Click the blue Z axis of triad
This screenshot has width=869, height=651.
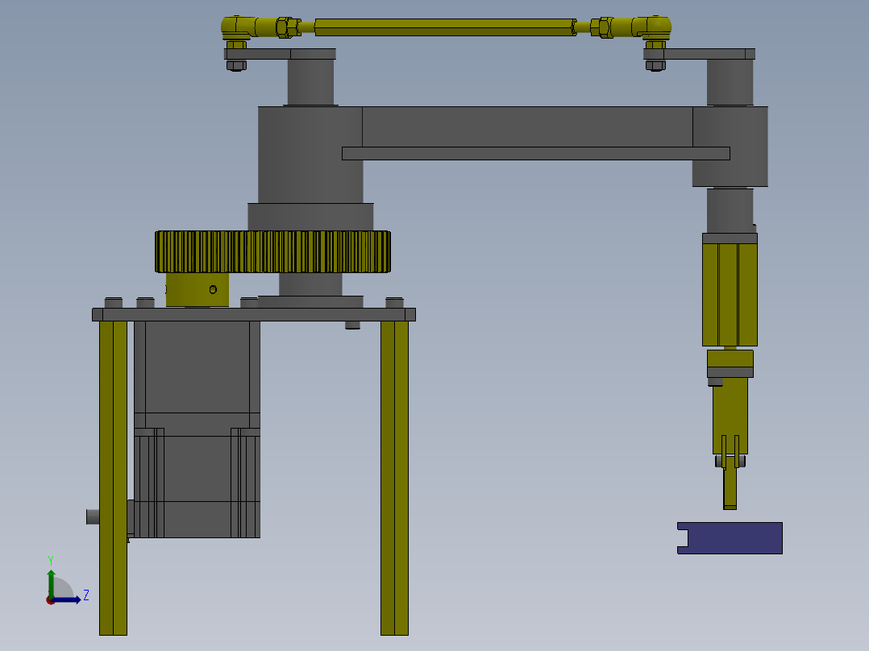(66, 600)
